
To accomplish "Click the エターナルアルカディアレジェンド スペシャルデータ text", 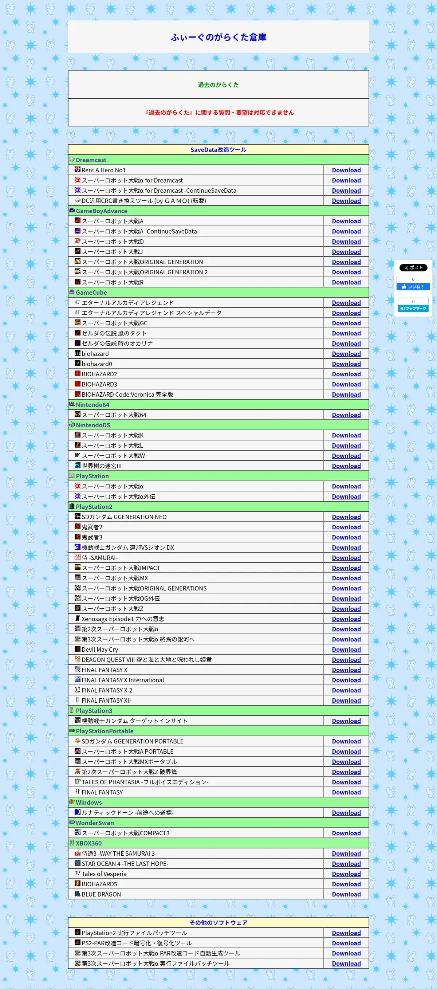I will pyautogui.click(x=151, y=313).
